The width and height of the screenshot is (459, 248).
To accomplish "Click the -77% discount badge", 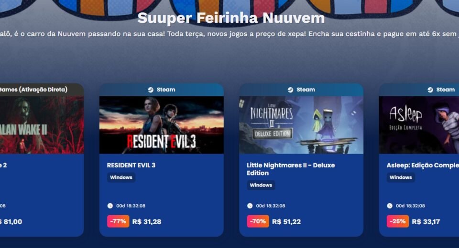I will click(118, 221).
